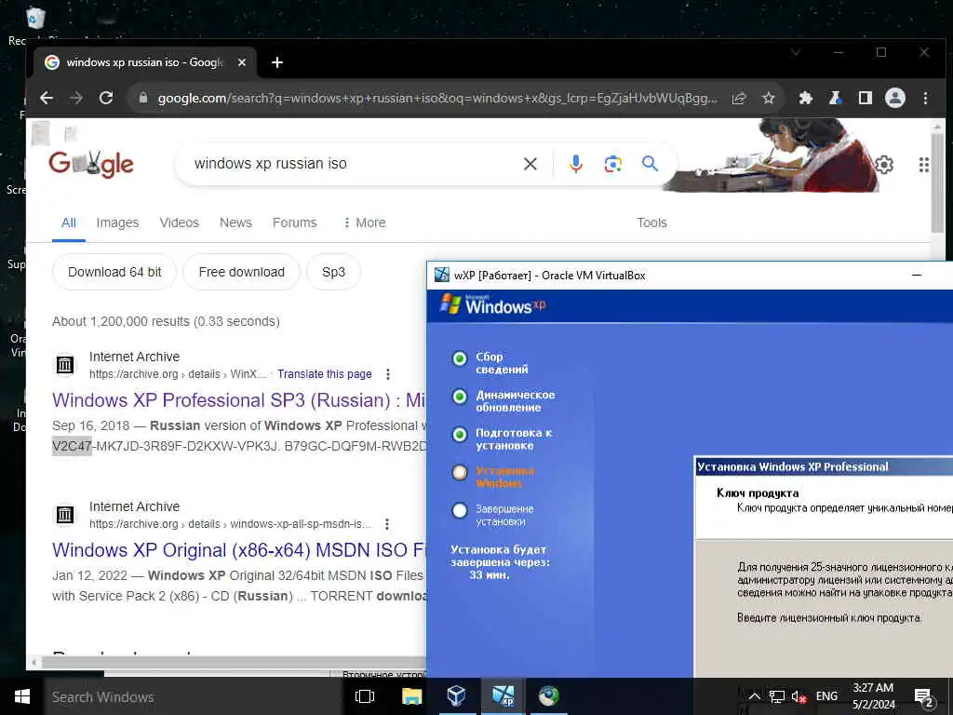Bookmark this page with the star icon
953x715 pixels.
tap(768, 98)
